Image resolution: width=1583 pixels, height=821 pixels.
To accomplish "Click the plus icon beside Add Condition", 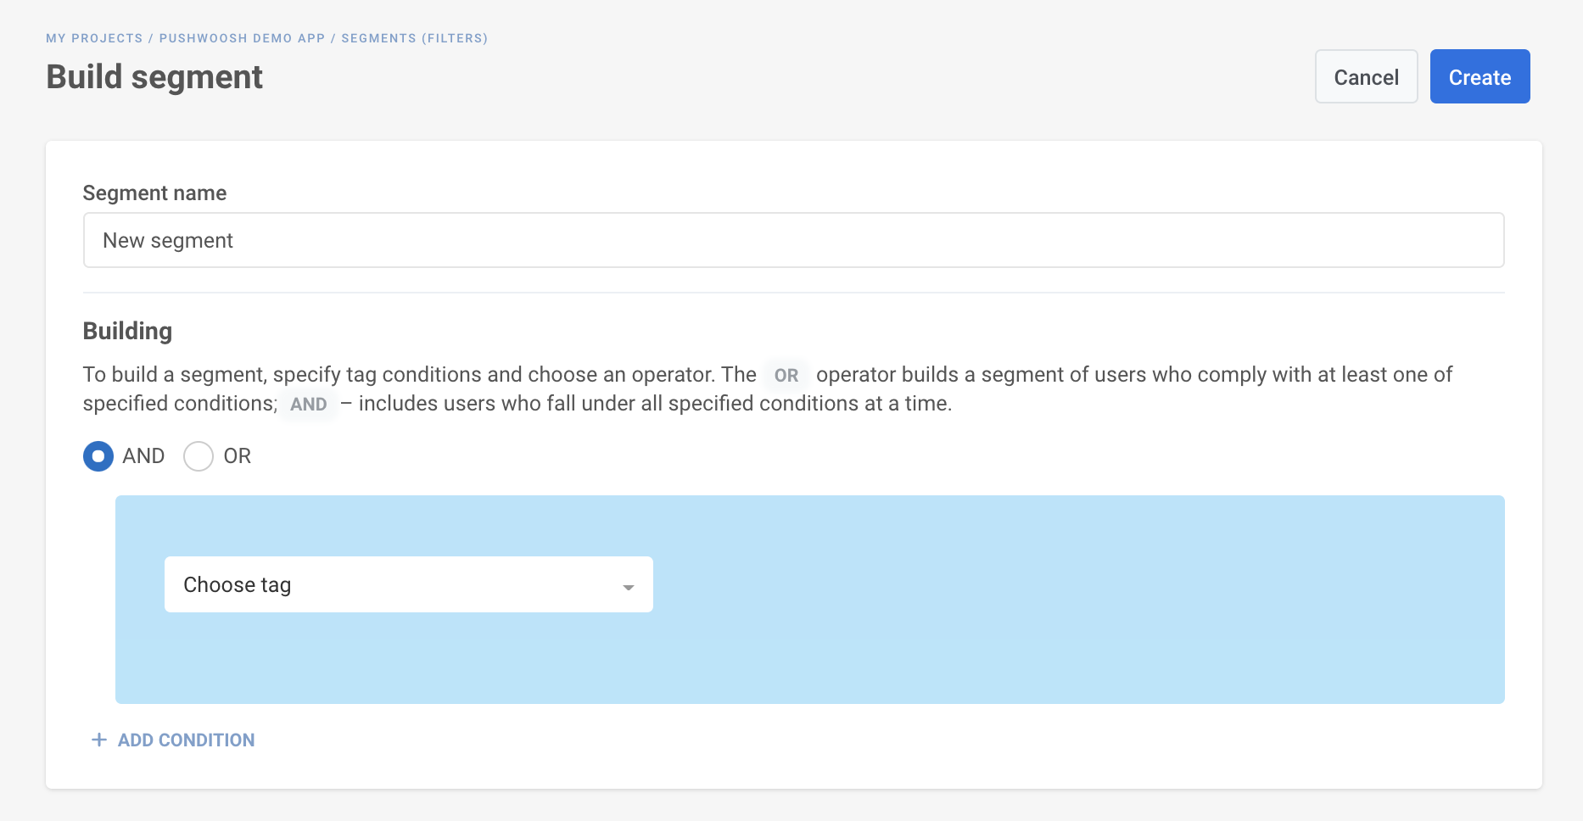I will [99, 740].
